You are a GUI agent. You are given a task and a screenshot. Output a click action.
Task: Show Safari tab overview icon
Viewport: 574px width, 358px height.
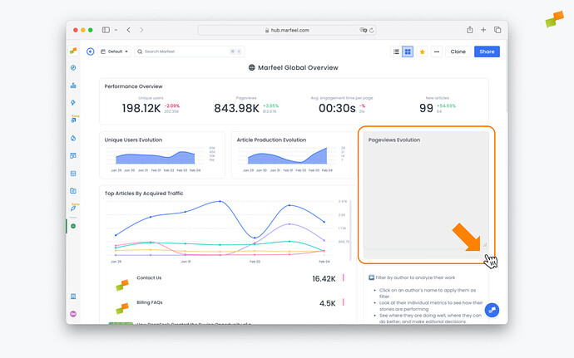[x=497, y=30]
